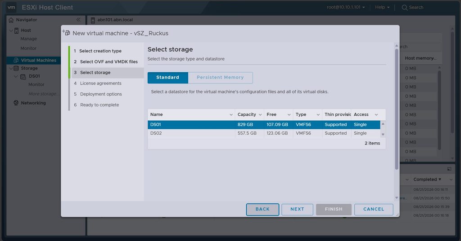Go to step 1 Select creation type
This screenshot has width=461, height=241.
click(100, 51)
